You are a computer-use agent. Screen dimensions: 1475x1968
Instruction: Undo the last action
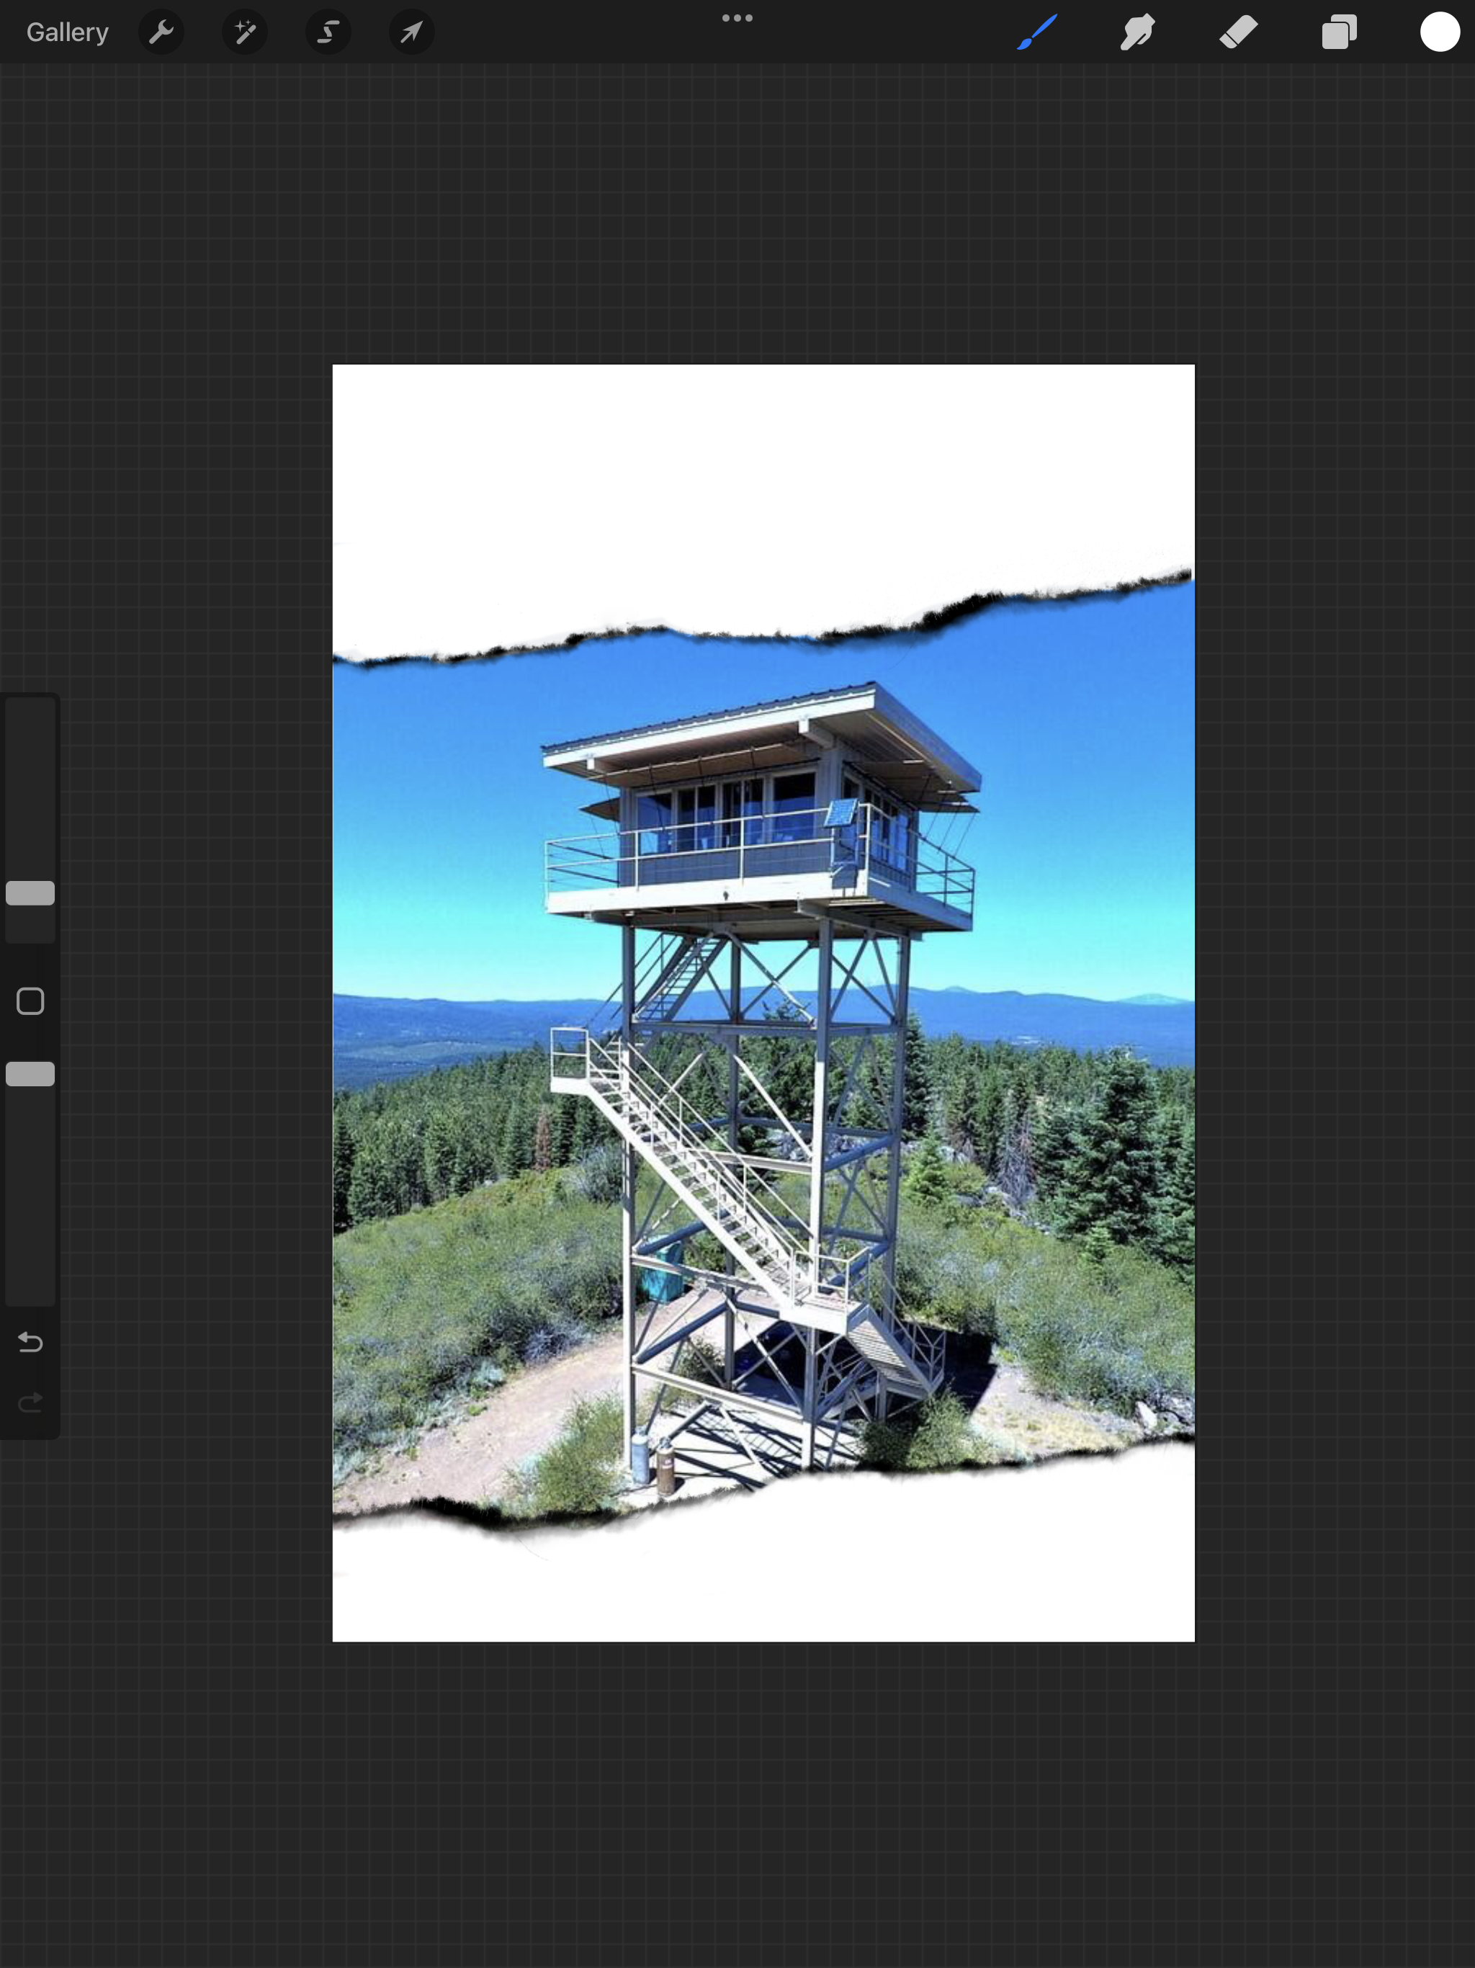[x=30, y=1342]
